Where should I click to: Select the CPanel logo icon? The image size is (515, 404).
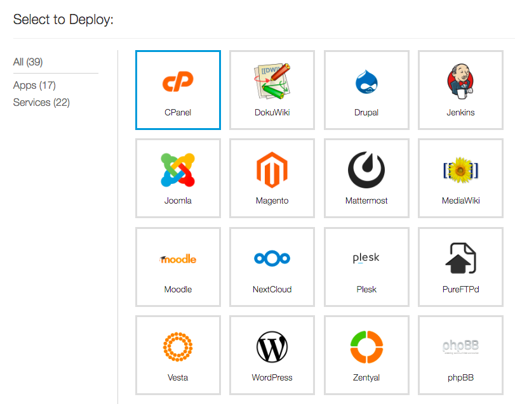click(178, 81)
